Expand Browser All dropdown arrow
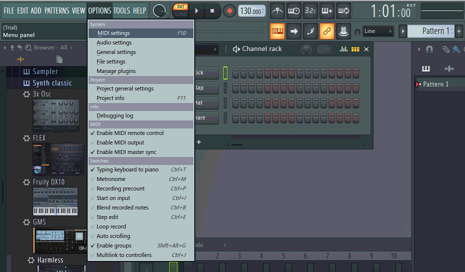Screen dimensions: 465x272 click(72, 47)
